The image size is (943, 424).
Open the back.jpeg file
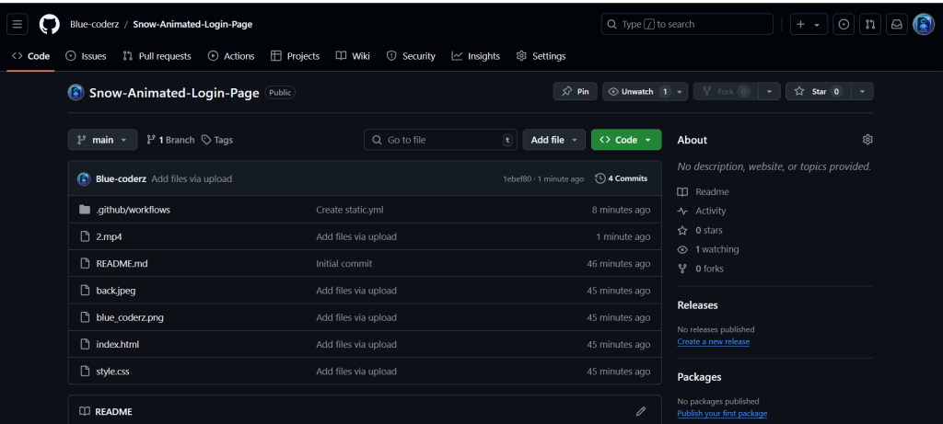(115, 291)
